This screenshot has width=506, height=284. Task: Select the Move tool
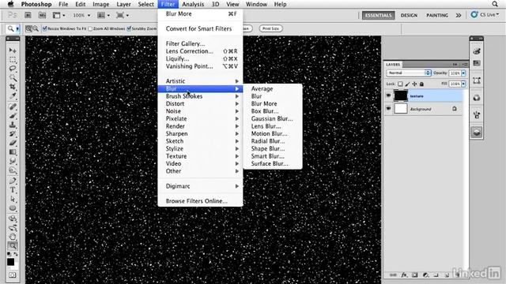point(13,50)
